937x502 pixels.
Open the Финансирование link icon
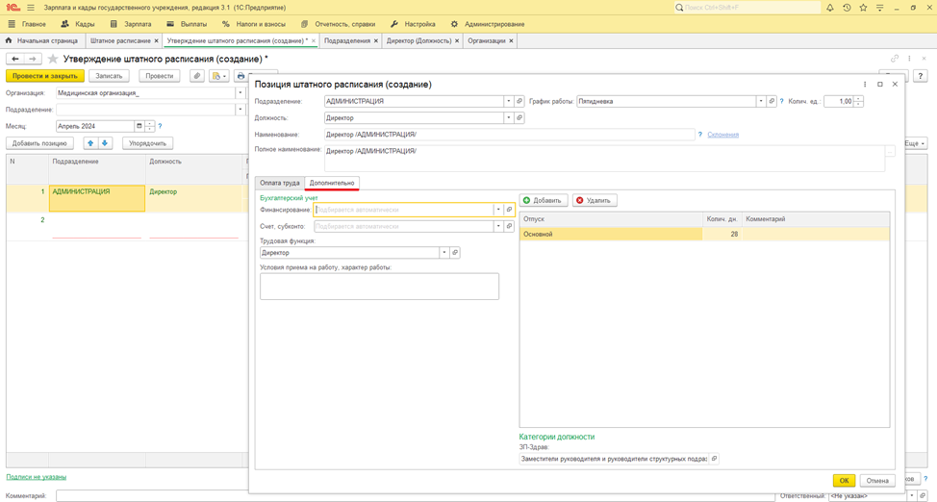coord(509,210)
